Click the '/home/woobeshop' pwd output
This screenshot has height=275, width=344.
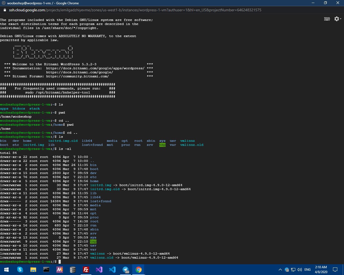click(16, 117)
